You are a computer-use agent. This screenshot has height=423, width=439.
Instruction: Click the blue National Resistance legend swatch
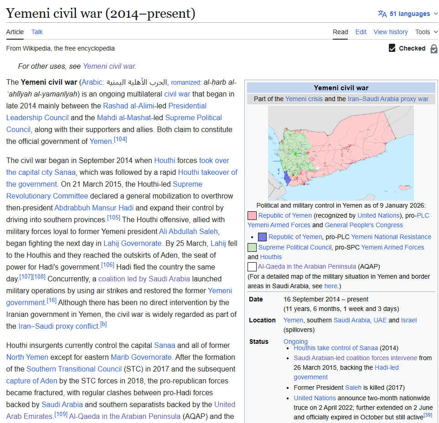262,237
